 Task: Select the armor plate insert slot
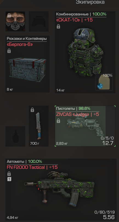pos(104,82)
